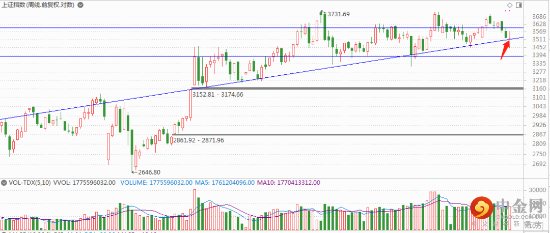Click the blue VOLUME: 1775596032.00 readout

point(156,183)
